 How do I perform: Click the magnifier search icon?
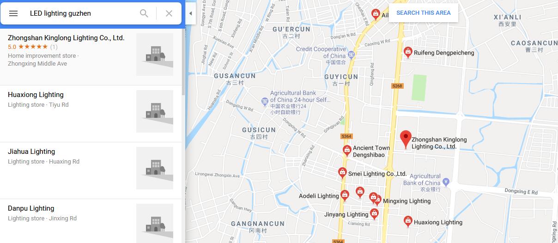coord(144,13)
